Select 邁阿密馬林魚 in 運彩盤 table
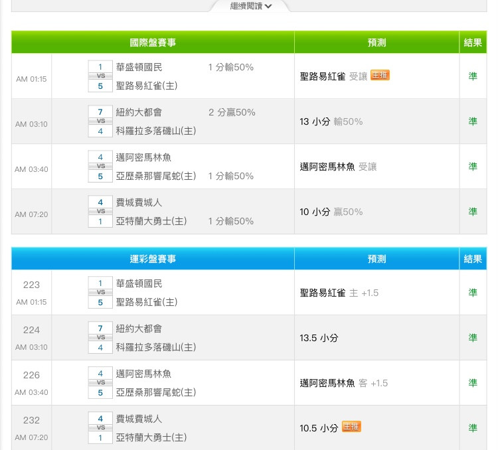The image size is (498, 450). point(143,374)
